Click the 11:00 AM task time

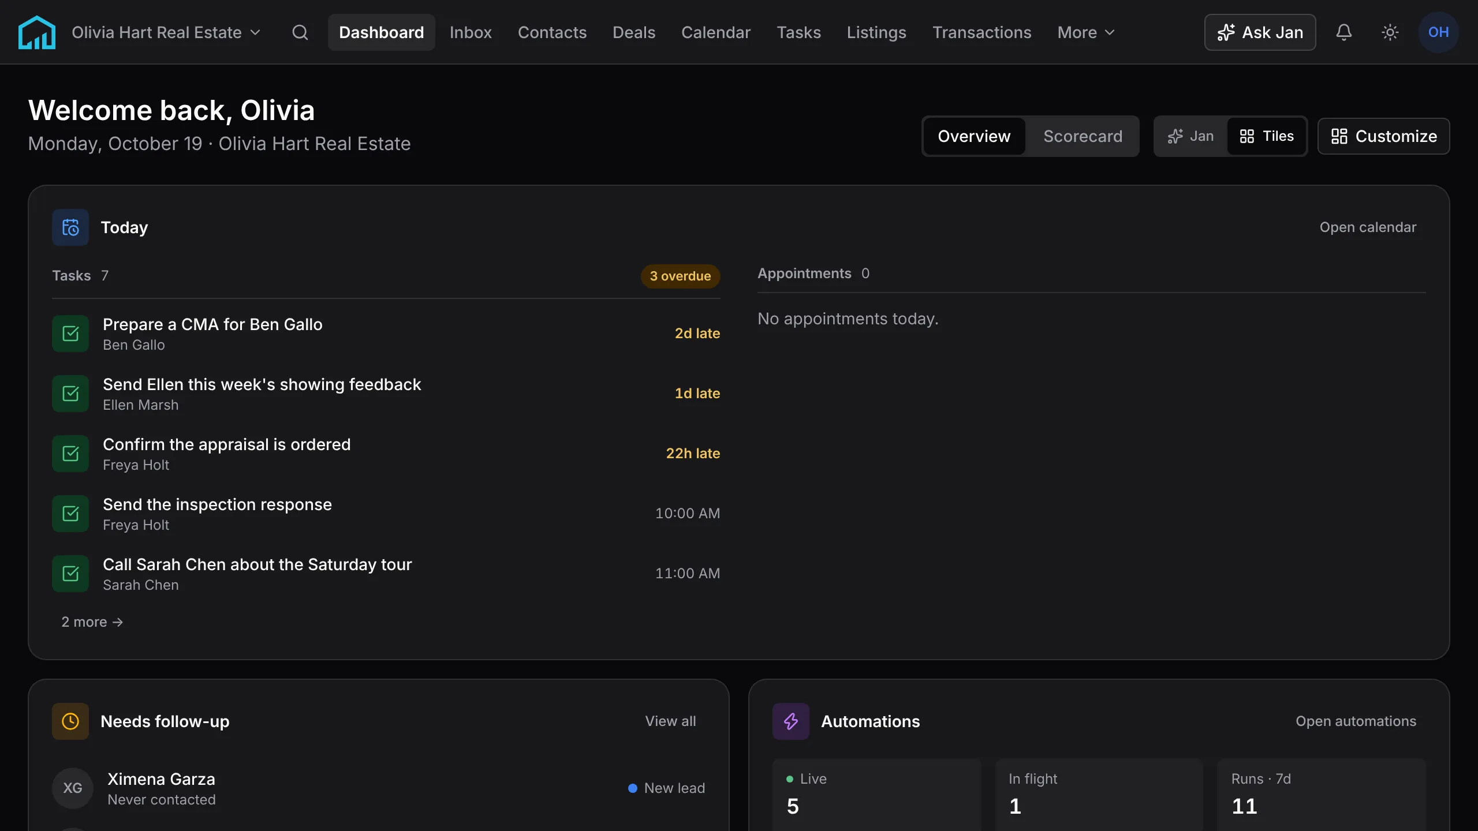pos(687,574)
